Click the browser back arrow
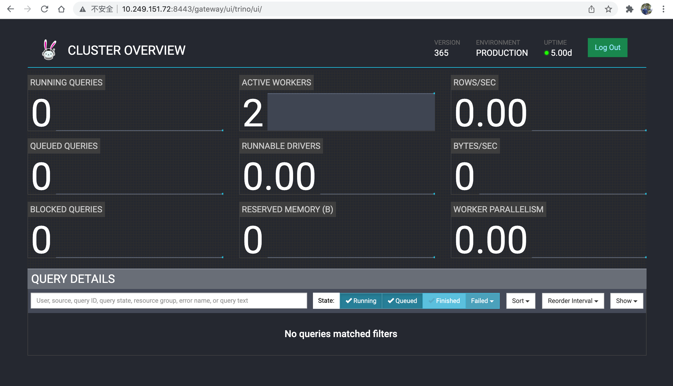 coord(11,9)
